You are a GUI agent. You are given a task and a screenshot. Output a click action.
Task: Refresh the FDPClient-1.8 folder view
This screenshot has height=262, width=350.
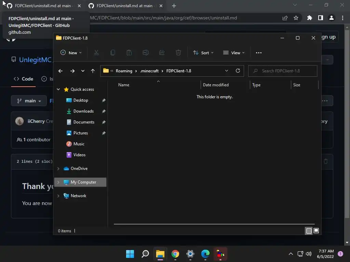238,71
